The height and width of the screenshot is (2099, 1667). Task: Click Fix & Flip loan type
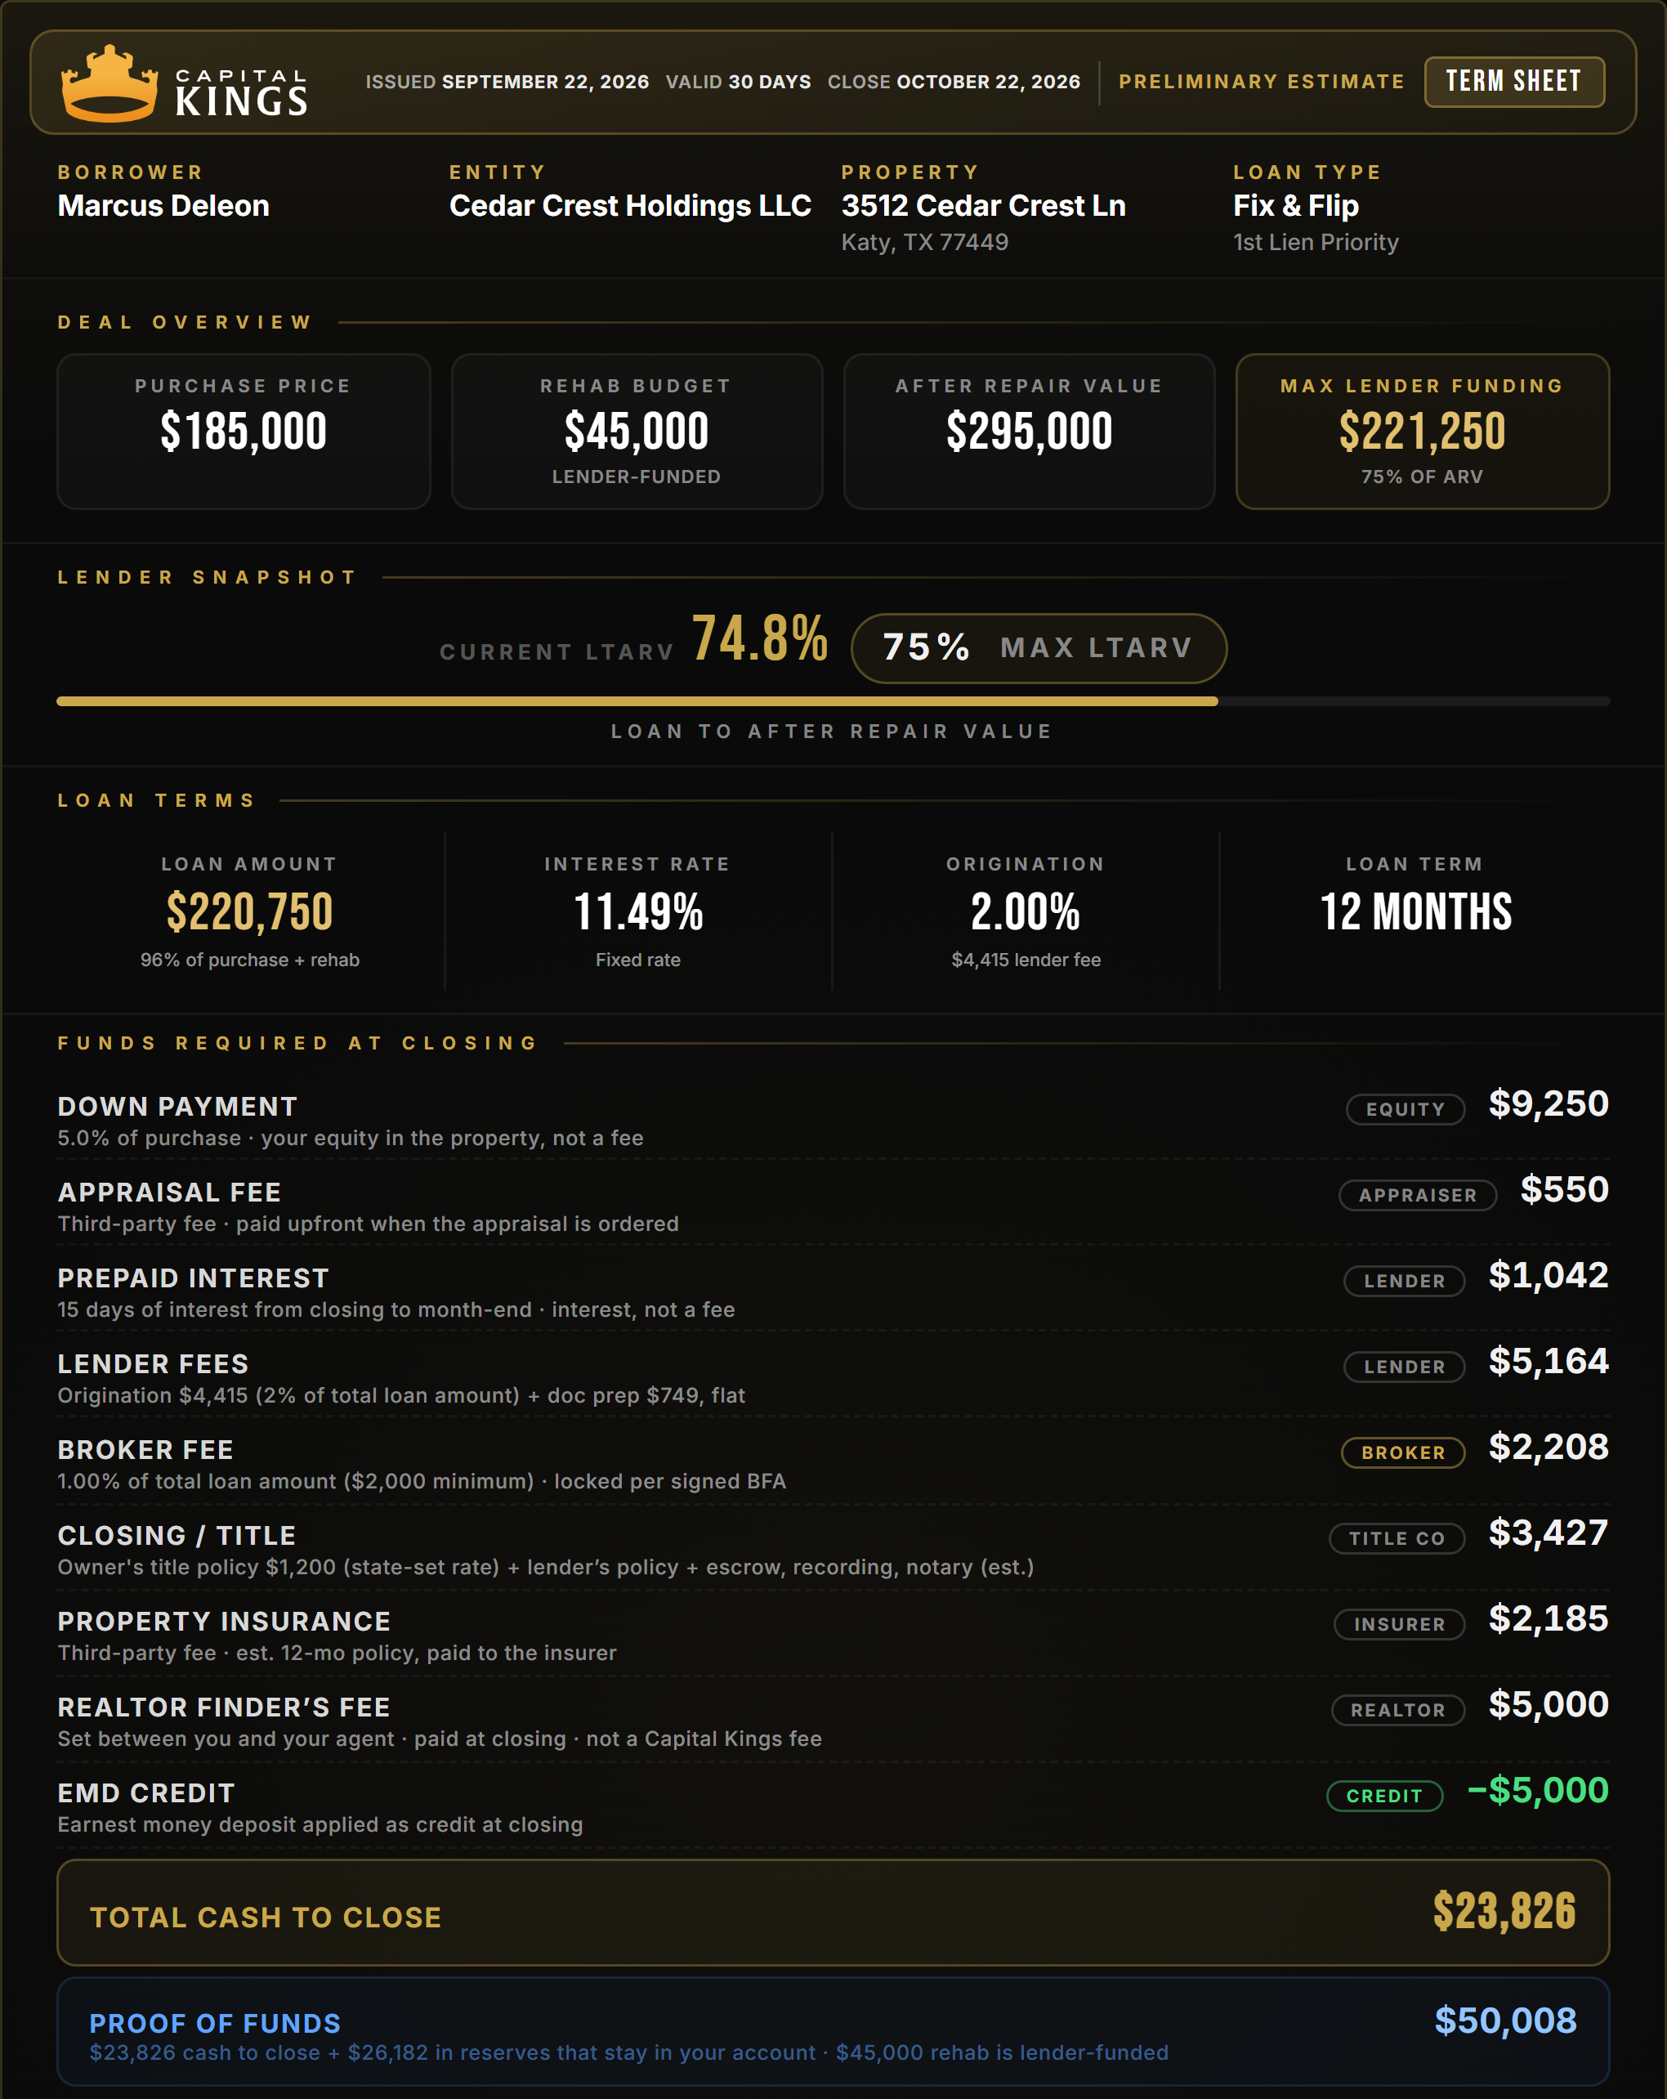click(x=1295, y=205)
